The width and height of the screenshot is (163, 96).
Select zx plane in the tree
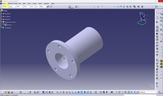click(x=7, y=19)
